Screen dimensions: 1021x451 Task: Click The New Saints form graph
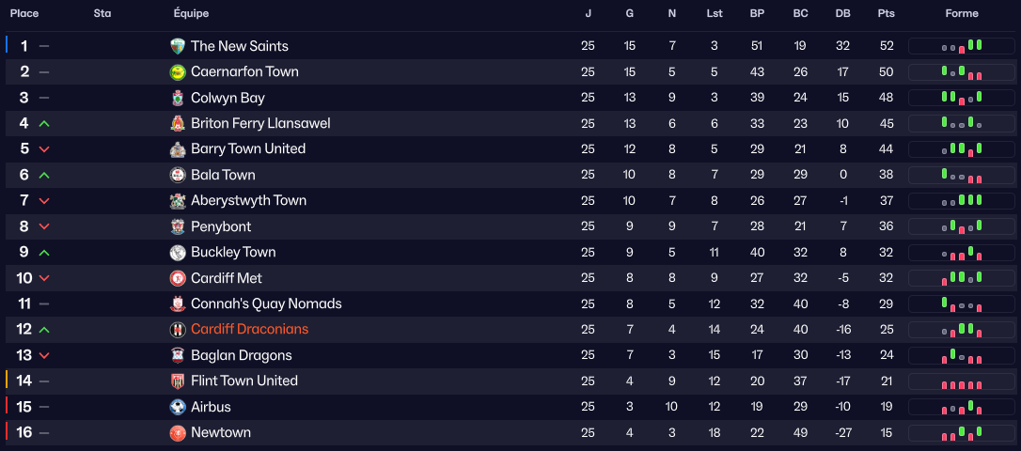point(962,46)
